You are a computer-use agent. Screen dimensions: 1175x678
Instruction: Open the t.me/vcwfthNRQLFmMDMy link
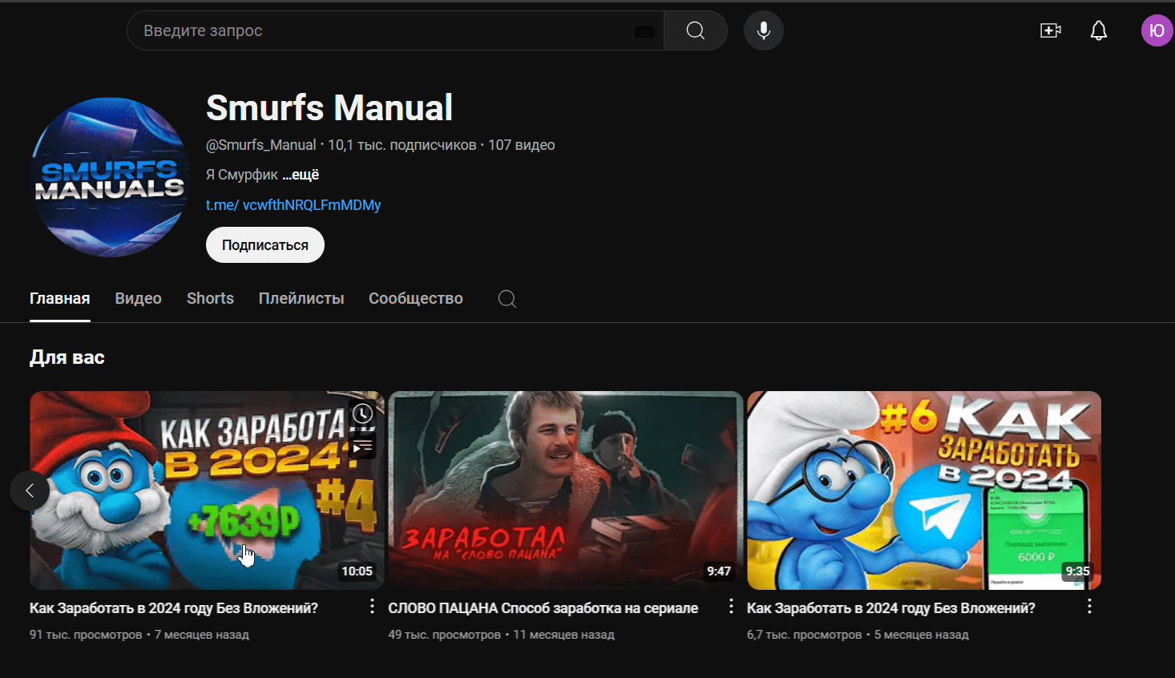[293, 205]
